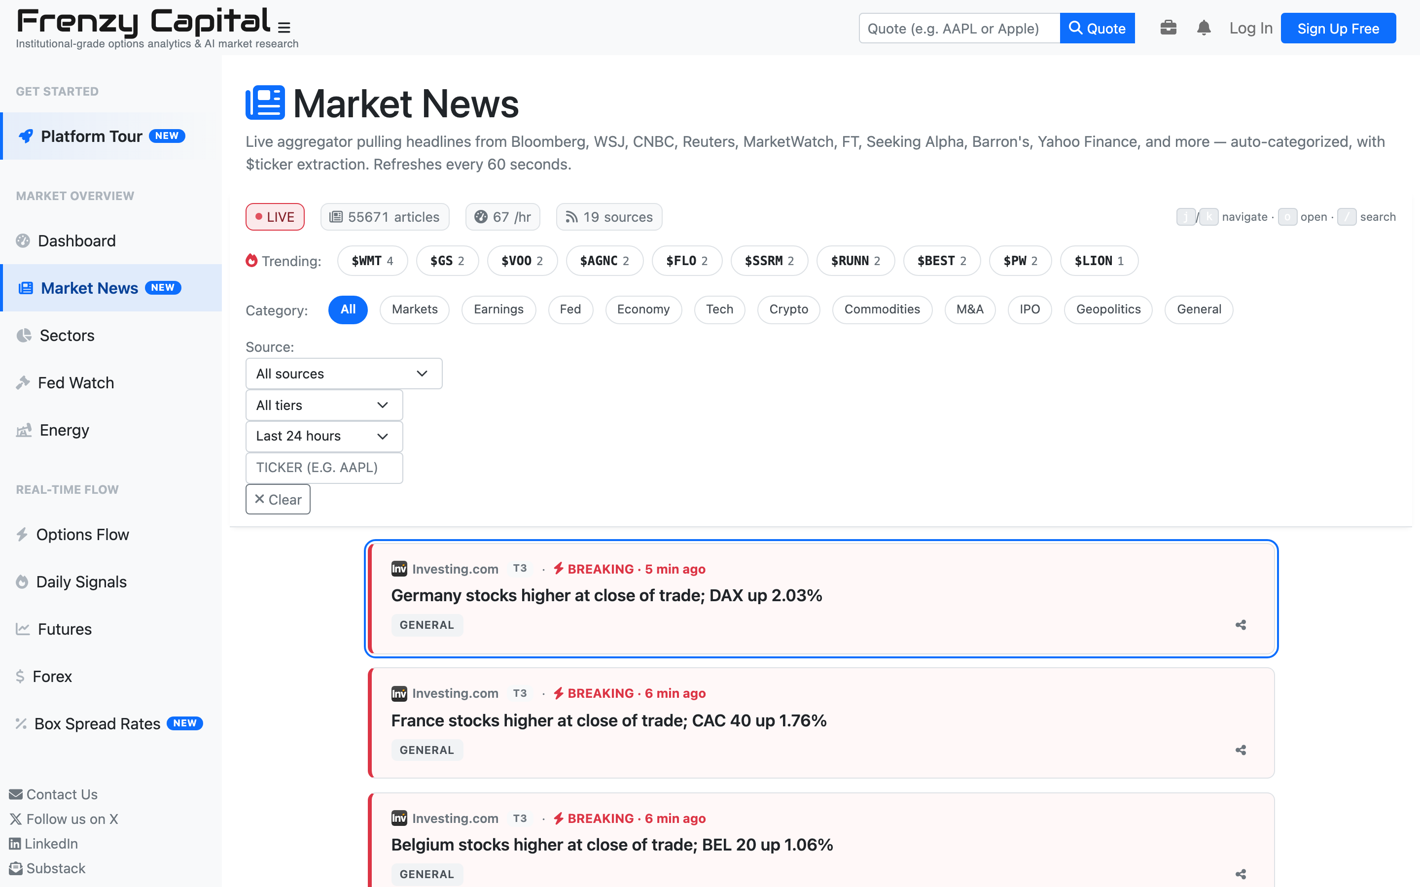Image resolution: width=1420 pixels, height=887 pixels.
Task: Click the LIVE status badge
Action: [275, 217]
